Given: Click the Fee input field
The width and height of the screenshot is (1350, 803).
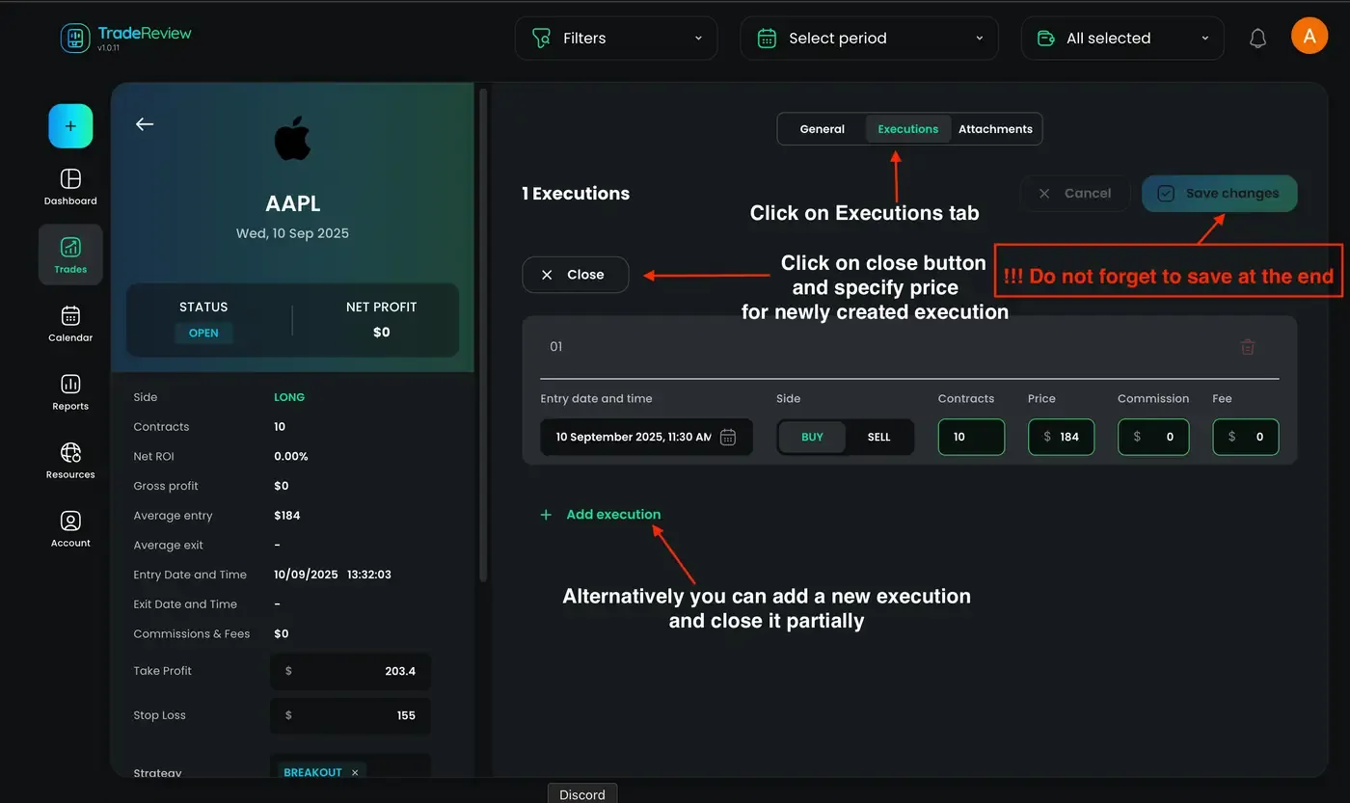Looking at the screenshot, I should [1246, 437].
